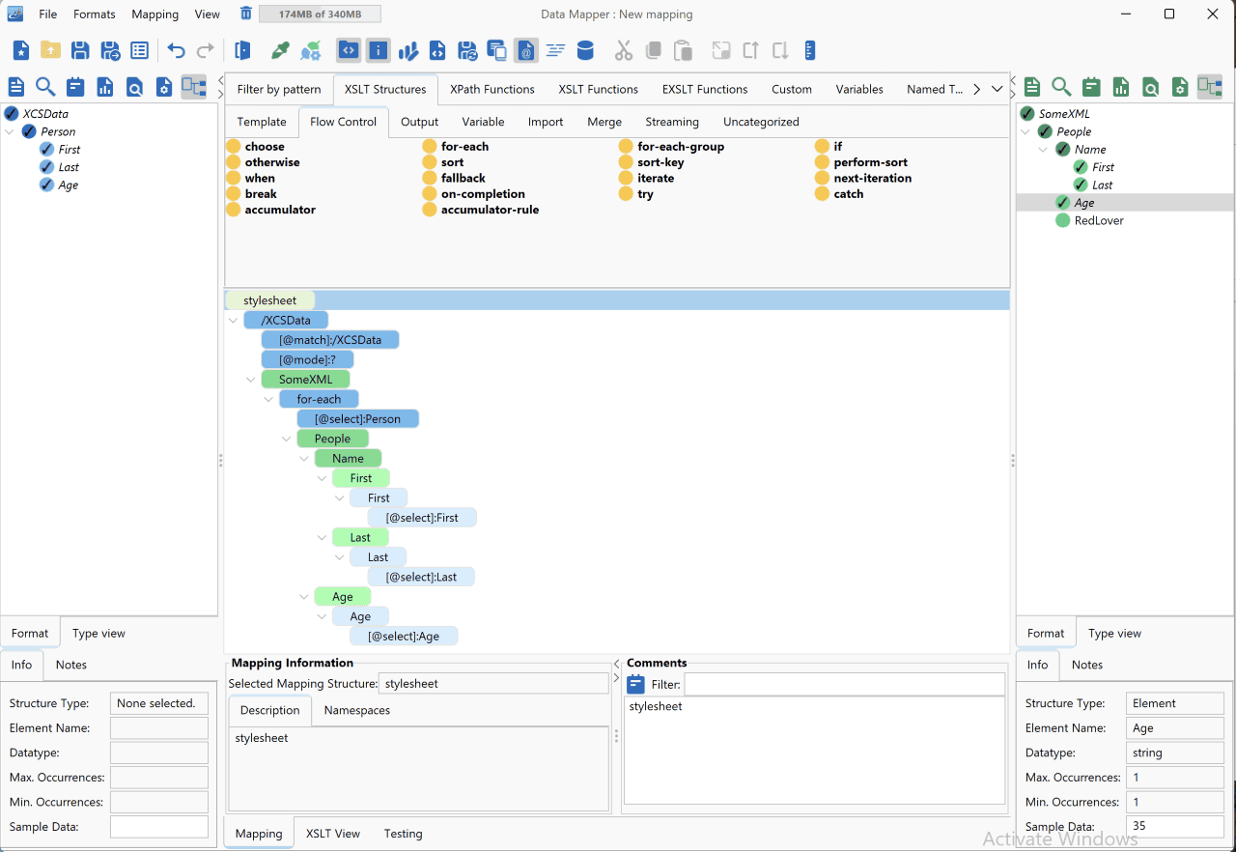Click the scissors cut icon

pos(624,51)
